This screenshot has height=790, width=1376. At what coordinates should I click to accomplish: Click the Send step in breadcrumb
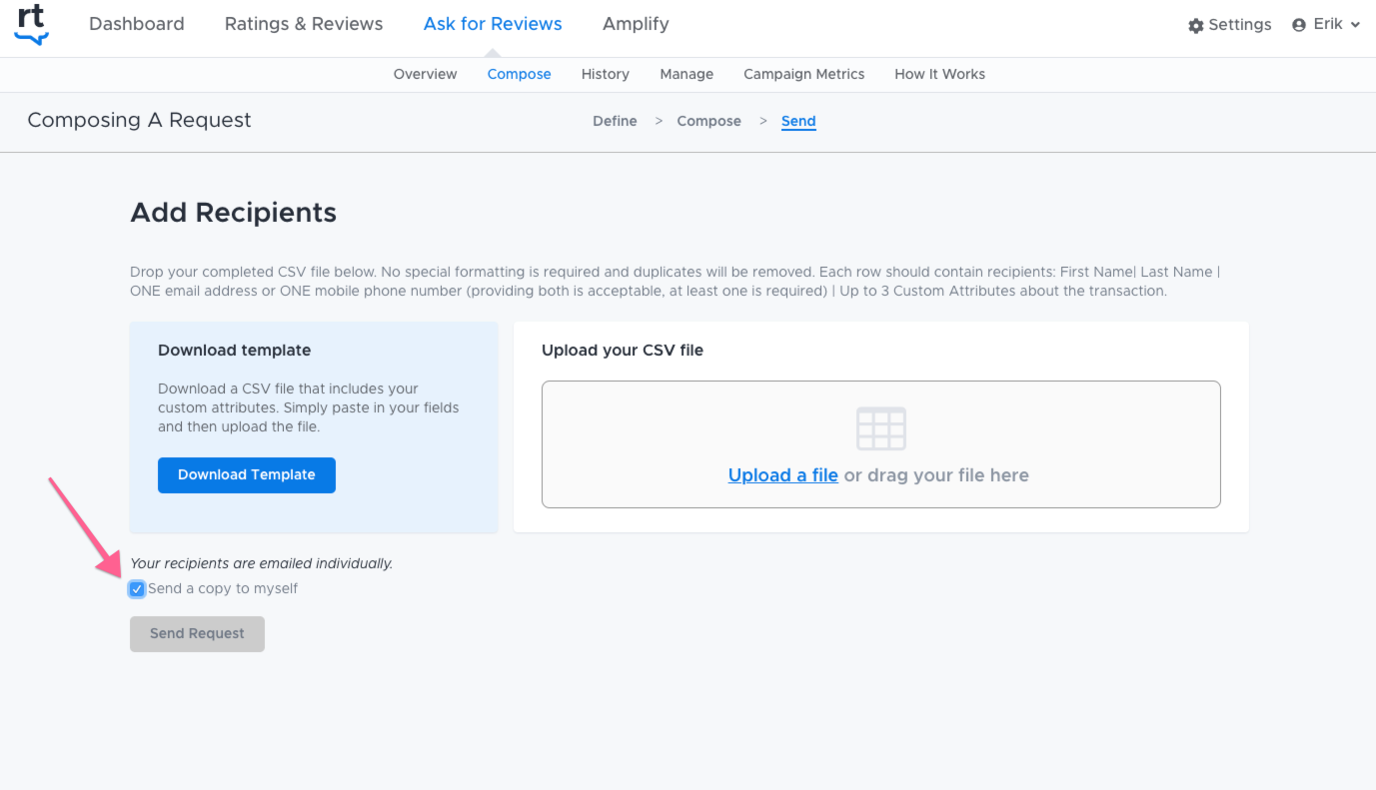798,121
